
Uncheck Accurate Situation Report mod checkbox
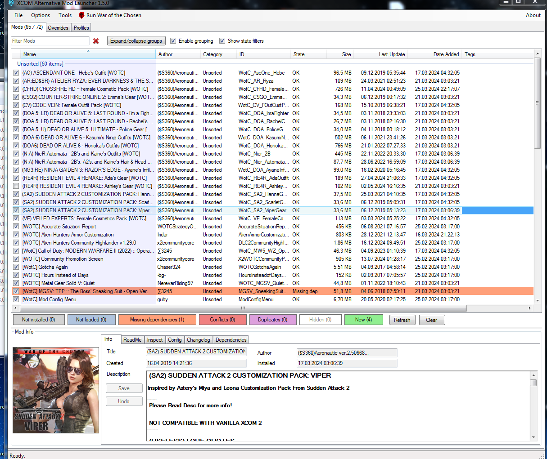click(16, 227)
